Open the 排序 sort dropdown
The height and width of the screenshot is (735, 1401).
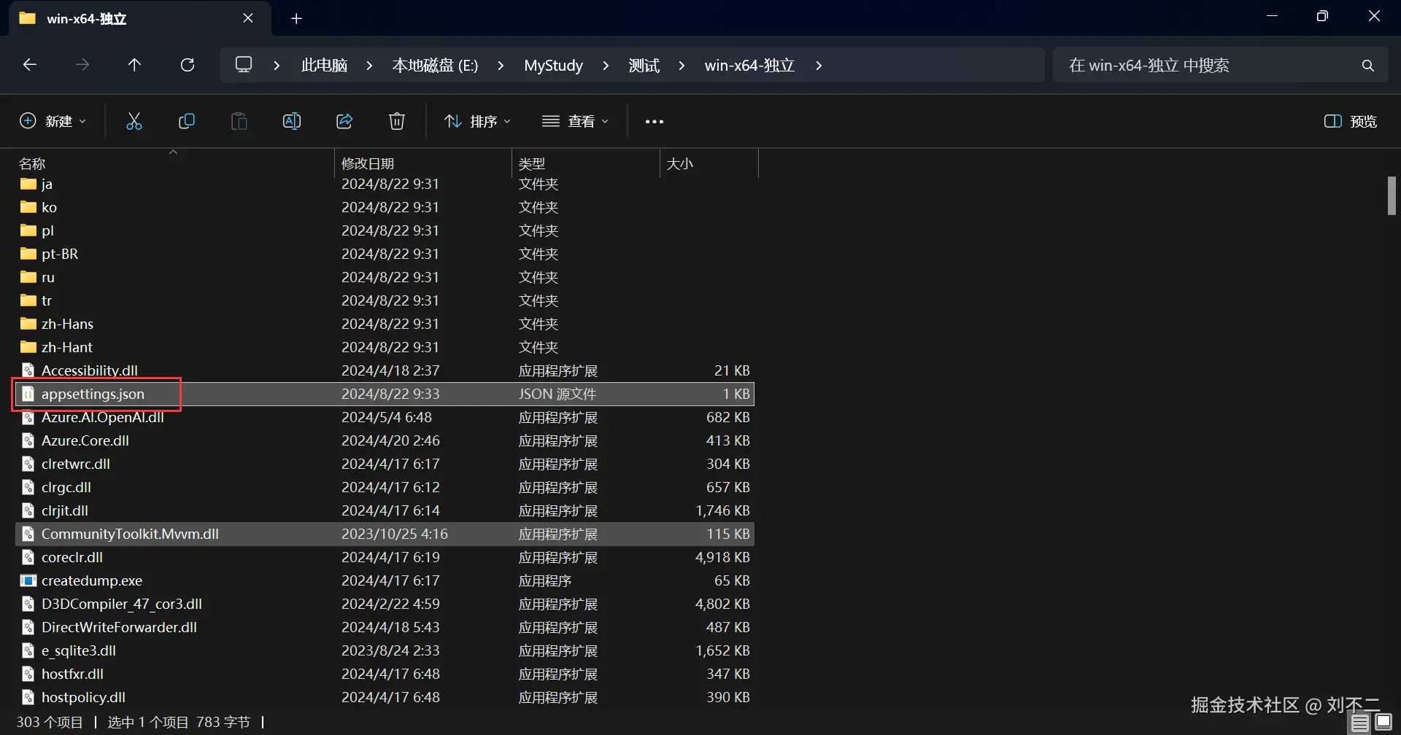(478, 121)
